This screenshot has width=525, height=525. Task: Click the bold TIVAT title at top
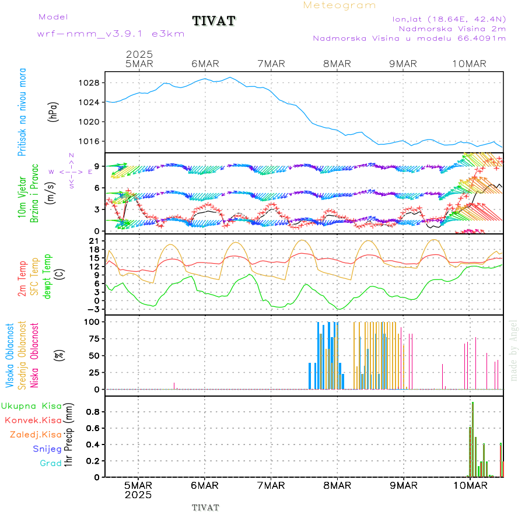coord(214,22)
